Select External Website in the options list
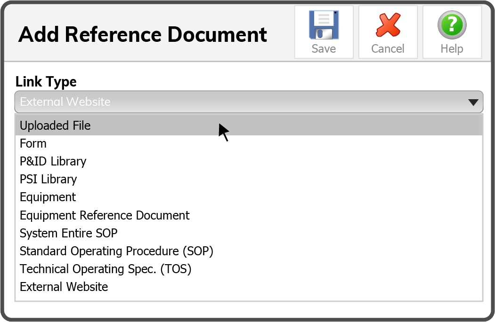Viewport: 495px width, 322px height. pyautogui.click(x=64, y=287)
